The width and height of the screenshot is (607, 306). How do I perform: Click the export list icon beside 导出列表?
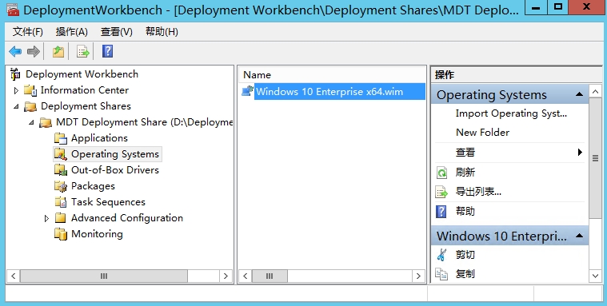441,192
